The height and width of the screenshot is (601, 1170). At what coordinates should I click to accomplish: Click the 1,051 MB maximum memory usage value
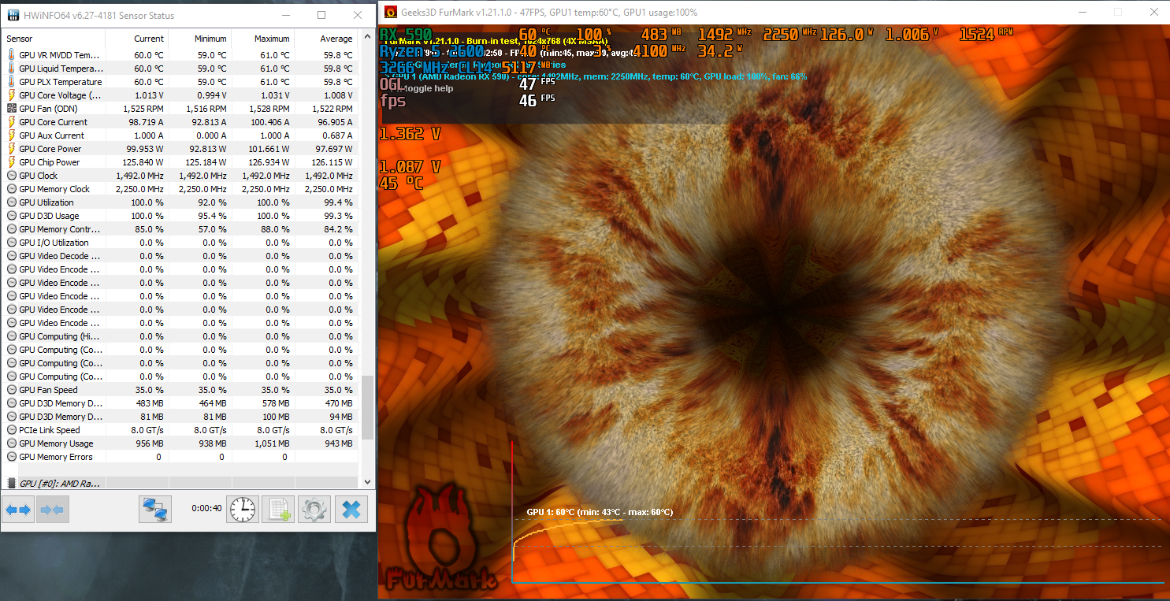coord(270,443)
